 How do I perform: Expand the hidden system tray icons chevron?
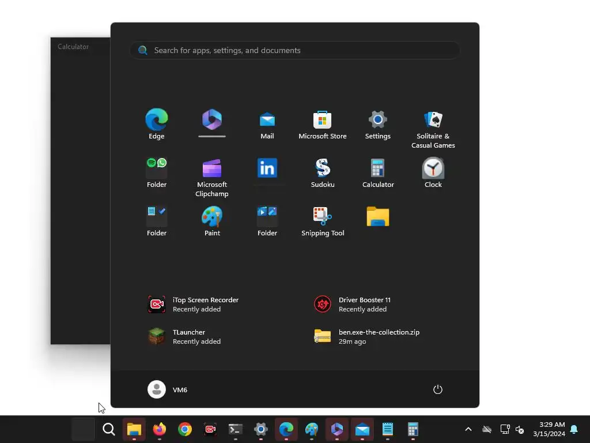pyautogui.click(x=468, y=429)
